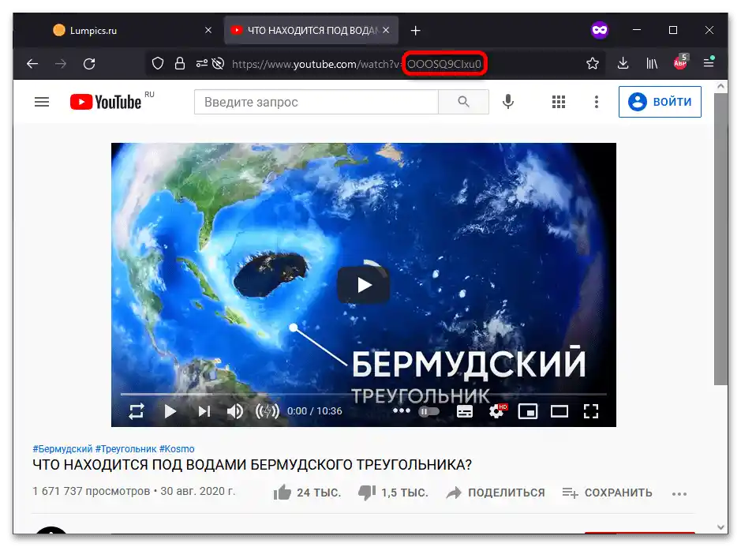Toggle the autoplay switch in the player
Image resolution: width=741 pixels, height=547 pixels.
[x=429, y=411]
